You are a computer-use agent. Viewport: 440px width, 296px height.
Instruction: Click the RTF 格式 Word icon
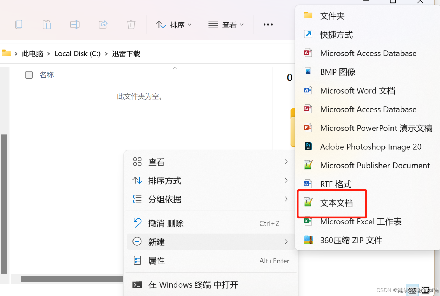coord(308,184)
